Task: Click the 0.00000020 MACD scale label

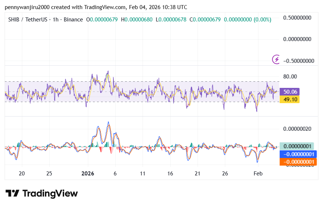Action: click(x=299, y=129)
